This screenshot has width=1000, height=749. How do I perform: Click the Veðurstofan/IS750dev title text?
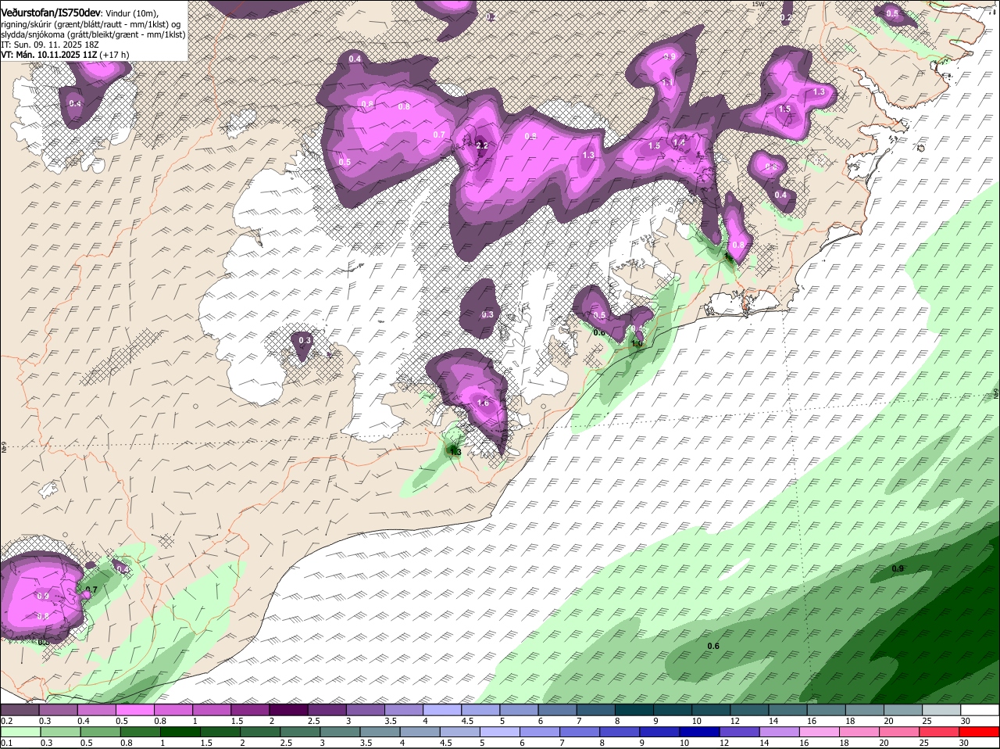52,13
